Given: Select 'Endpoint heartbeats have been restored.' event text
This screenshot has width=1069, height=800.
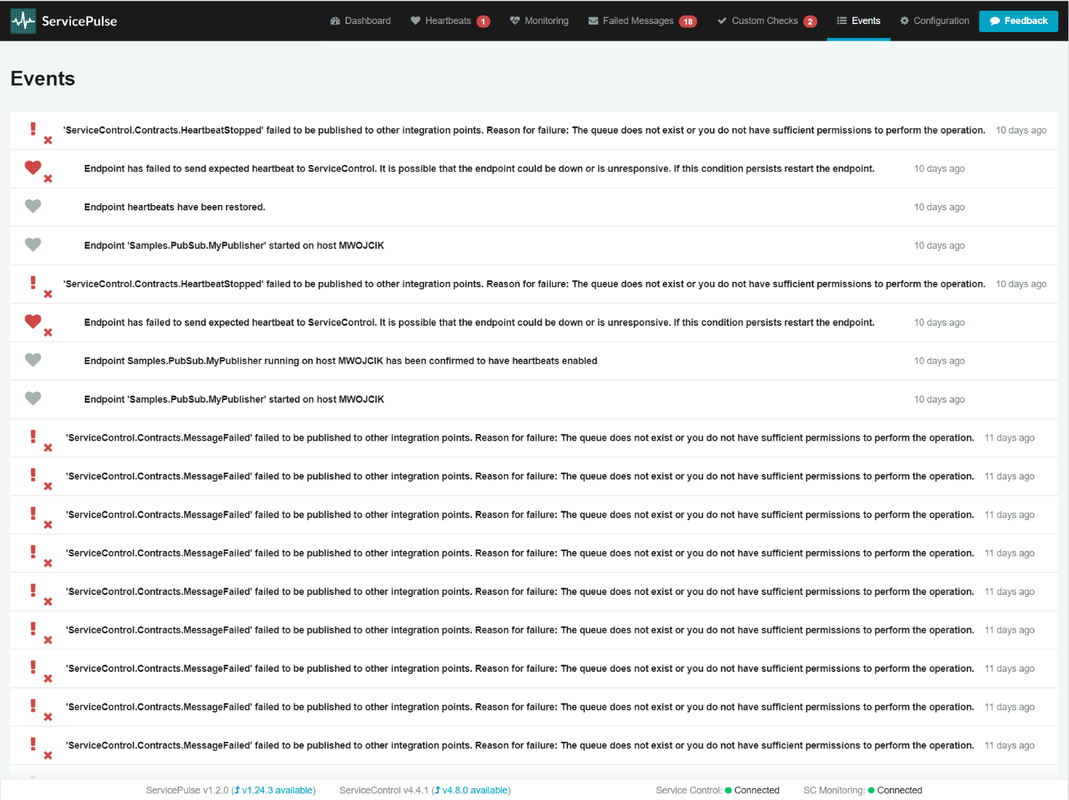Looking at the screenshot, I should (174, 207).
